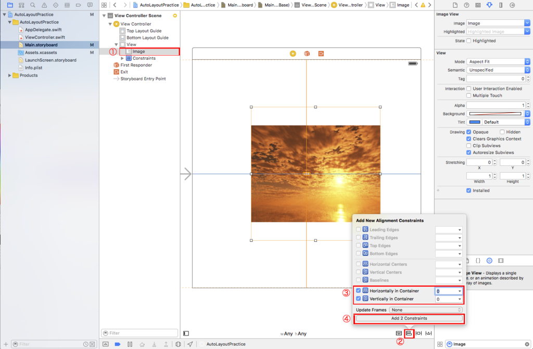The height and width of the screenshot is (349, 533).
Task: Click the First Responder cube dock icon
Action: [307, 54]
